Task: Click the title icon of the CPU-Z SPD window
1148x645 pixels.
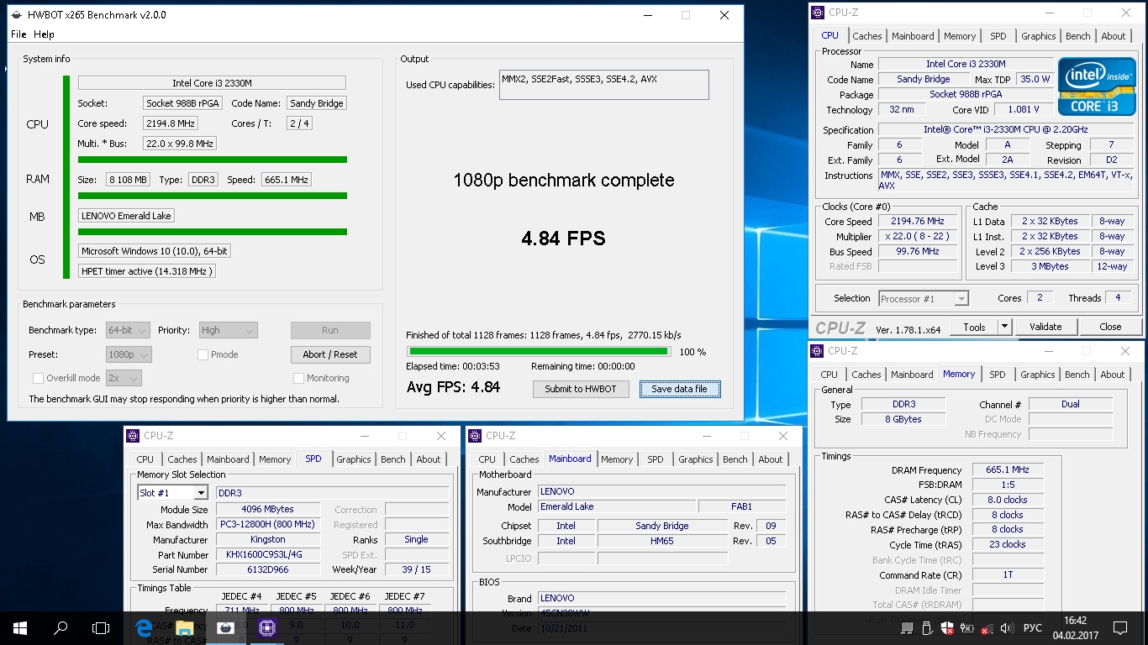Action: click(133, 436)
